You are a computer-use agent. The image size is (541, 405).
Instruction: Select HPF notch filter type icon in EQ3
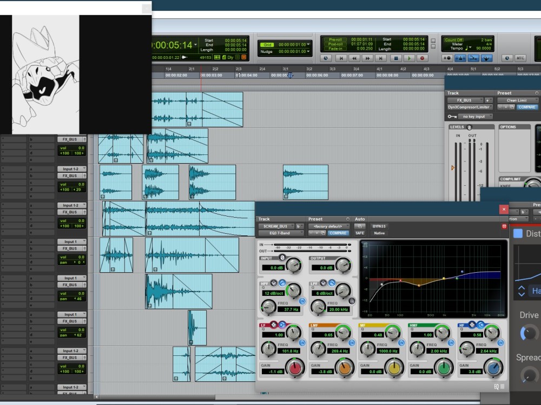(x=274, y=283)
